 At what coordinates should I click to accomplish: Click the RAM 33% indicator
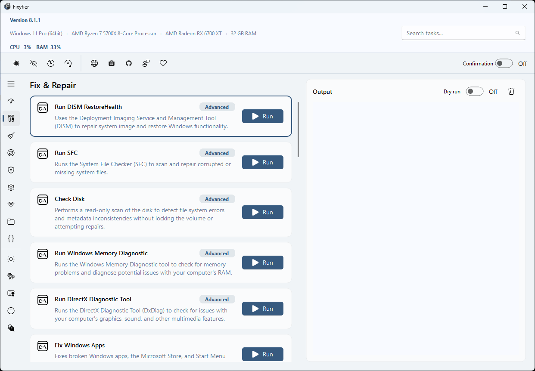click(48, 47)
